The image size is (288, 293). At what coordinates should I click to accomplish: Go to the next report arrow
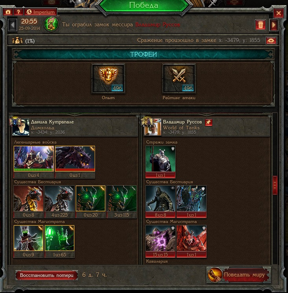[x=274, y=25]
